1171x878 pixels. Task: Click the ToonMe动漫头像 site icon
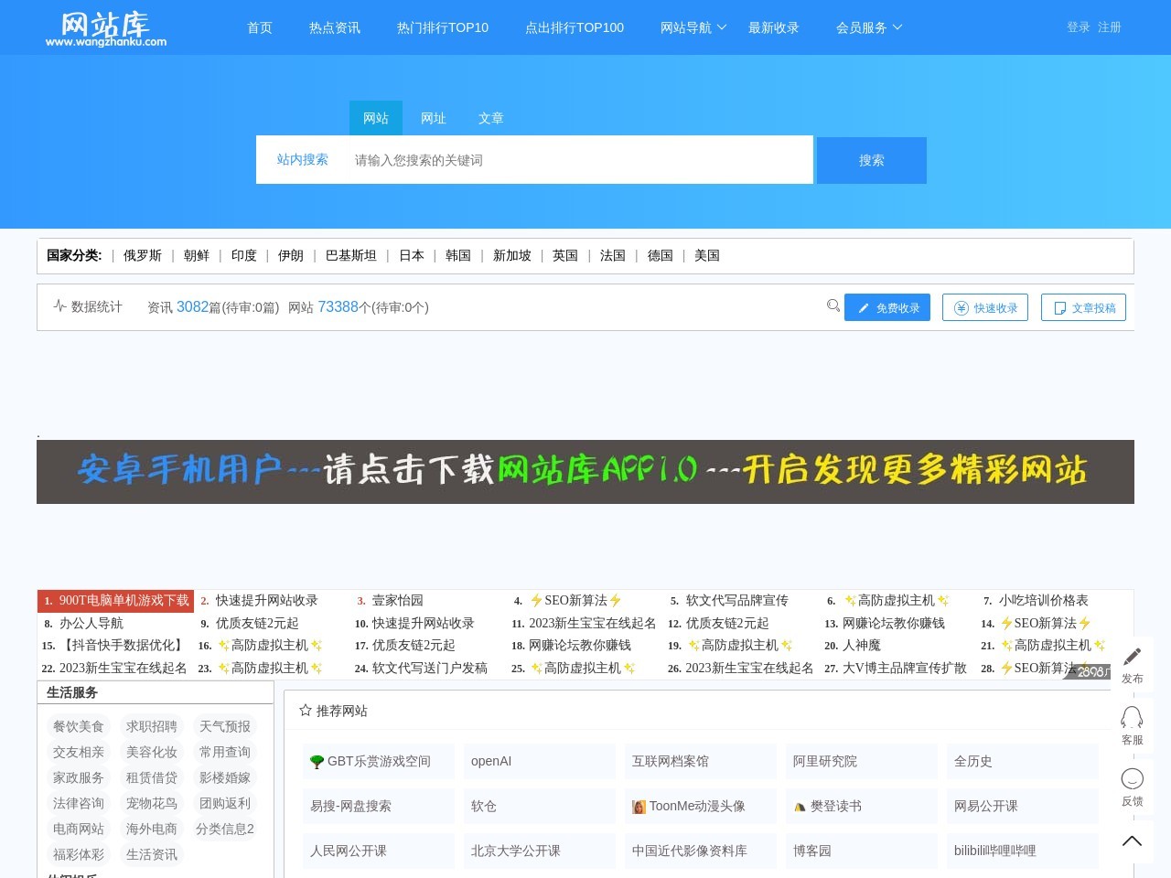tap(639, 807)
